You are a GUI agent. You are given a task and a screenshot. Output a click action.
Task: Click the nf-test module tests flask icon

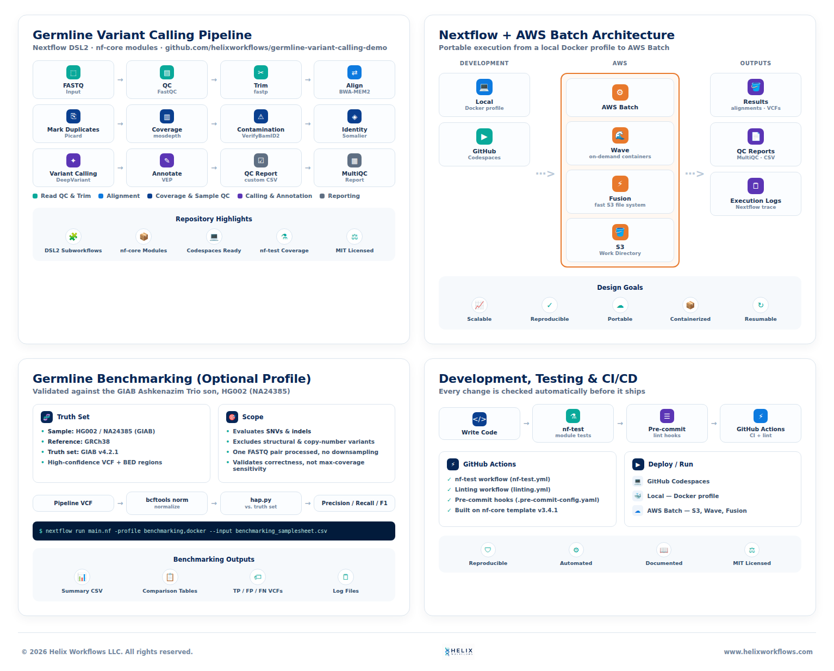[573, 416]
